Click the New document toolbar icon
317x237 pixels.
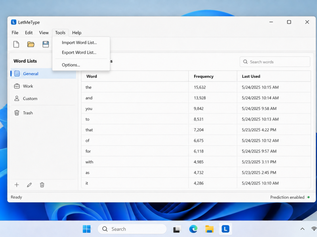pyautogui.click(x=16, y=44)
